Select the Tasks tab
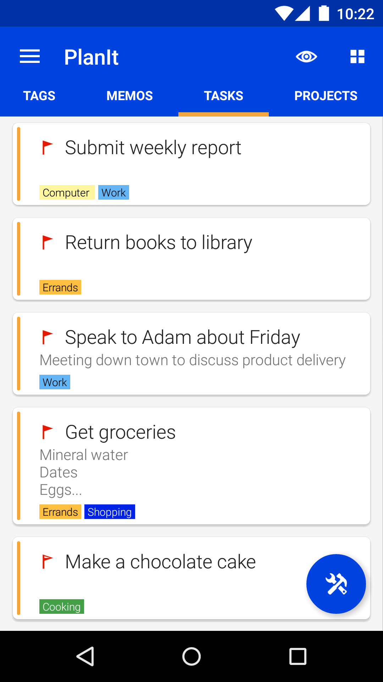 coord(223,96)
